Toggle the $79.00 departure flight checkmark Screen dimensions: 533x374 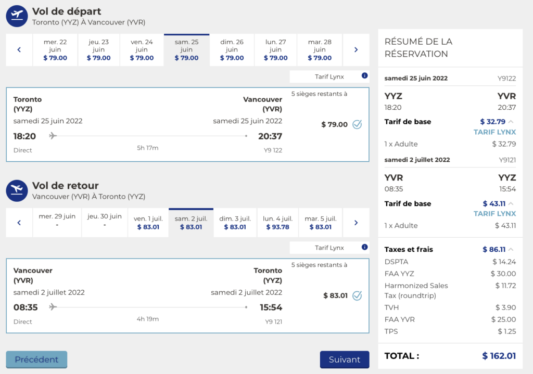click(357, 124)
